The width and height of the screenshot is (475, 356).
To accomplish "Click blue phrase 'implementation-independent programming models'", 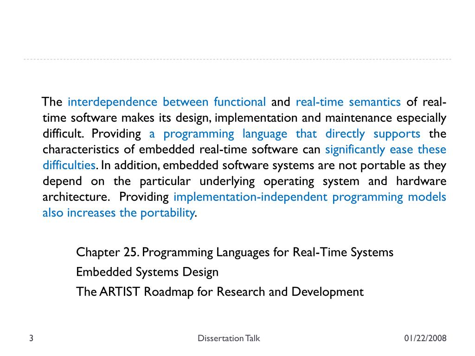I will 310,197.
